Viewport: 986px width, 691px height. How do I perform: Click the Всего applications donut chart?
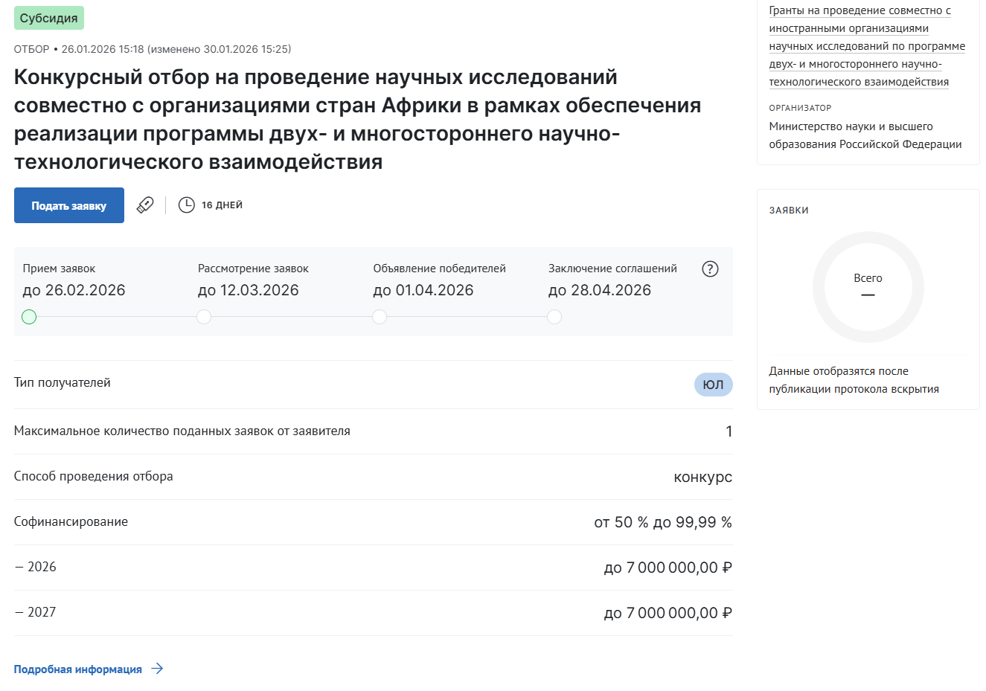click(868, 287)
